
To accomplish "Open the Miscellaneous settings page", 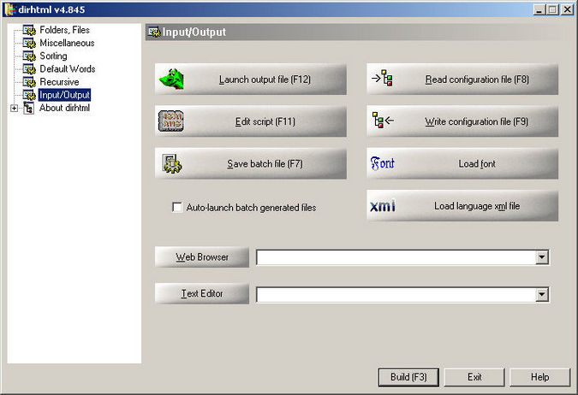I will 67,43.
